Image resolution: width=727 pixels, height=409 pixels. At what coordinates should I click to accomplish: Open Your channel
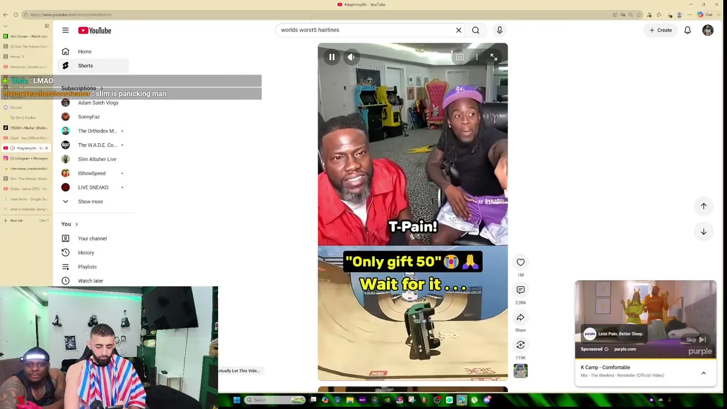click(x=94, y=239)
